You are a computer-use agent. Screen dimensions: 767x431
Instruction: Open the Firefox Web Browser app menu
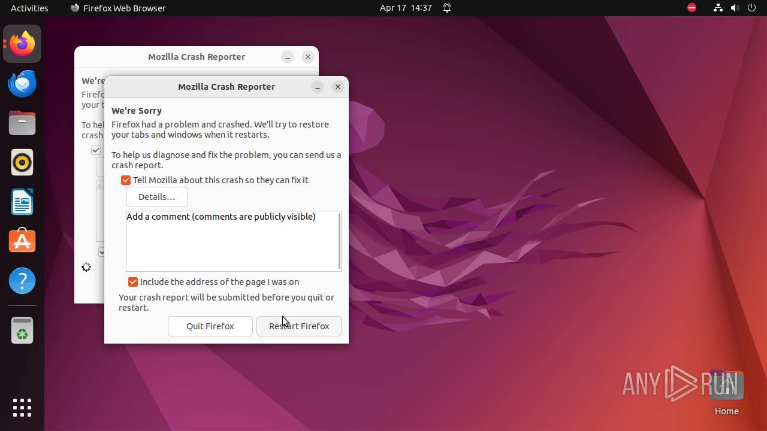tap(117, 8)
